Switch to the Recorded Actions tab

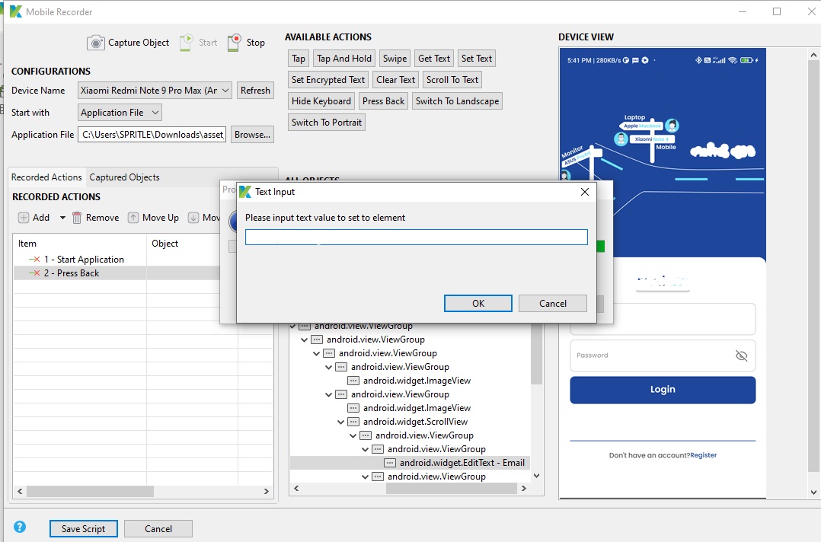coord(46,177)
